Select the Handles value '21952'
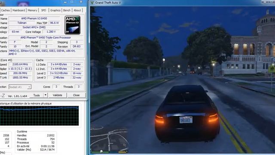The width and height of the screenshot is (275, 155). (x=51, y=136)
